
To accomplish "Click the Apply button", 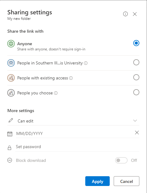I will 97,181.
